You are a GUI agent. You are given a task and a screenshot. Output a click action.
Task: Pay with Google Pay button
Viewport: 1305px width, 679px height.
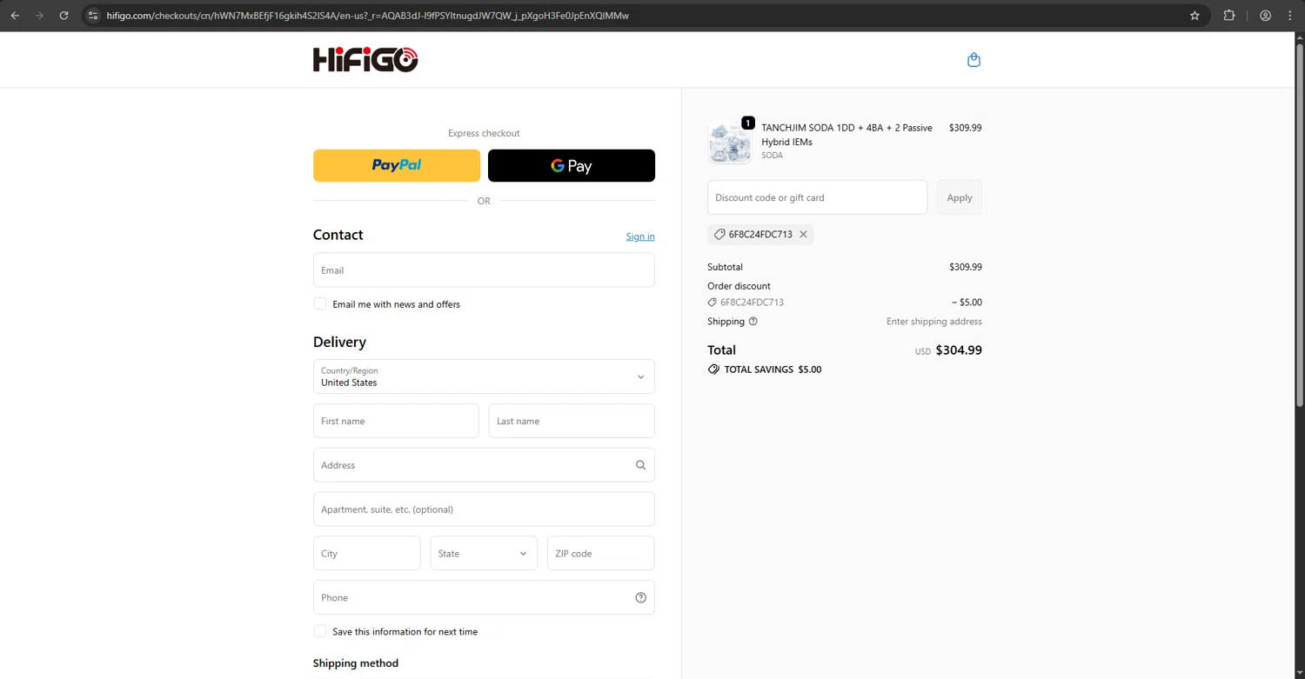pos(572,165)
